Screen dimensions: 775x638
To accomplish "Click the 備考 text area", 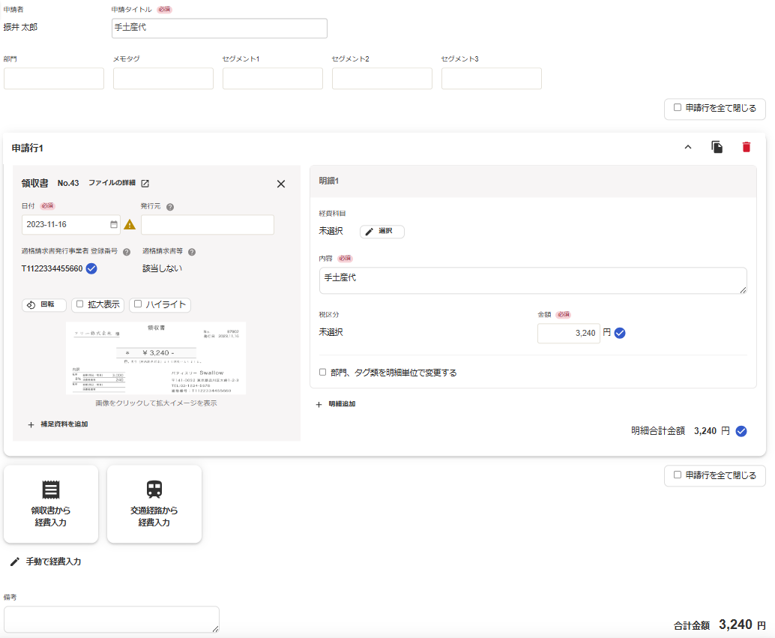I will (111, 619).
